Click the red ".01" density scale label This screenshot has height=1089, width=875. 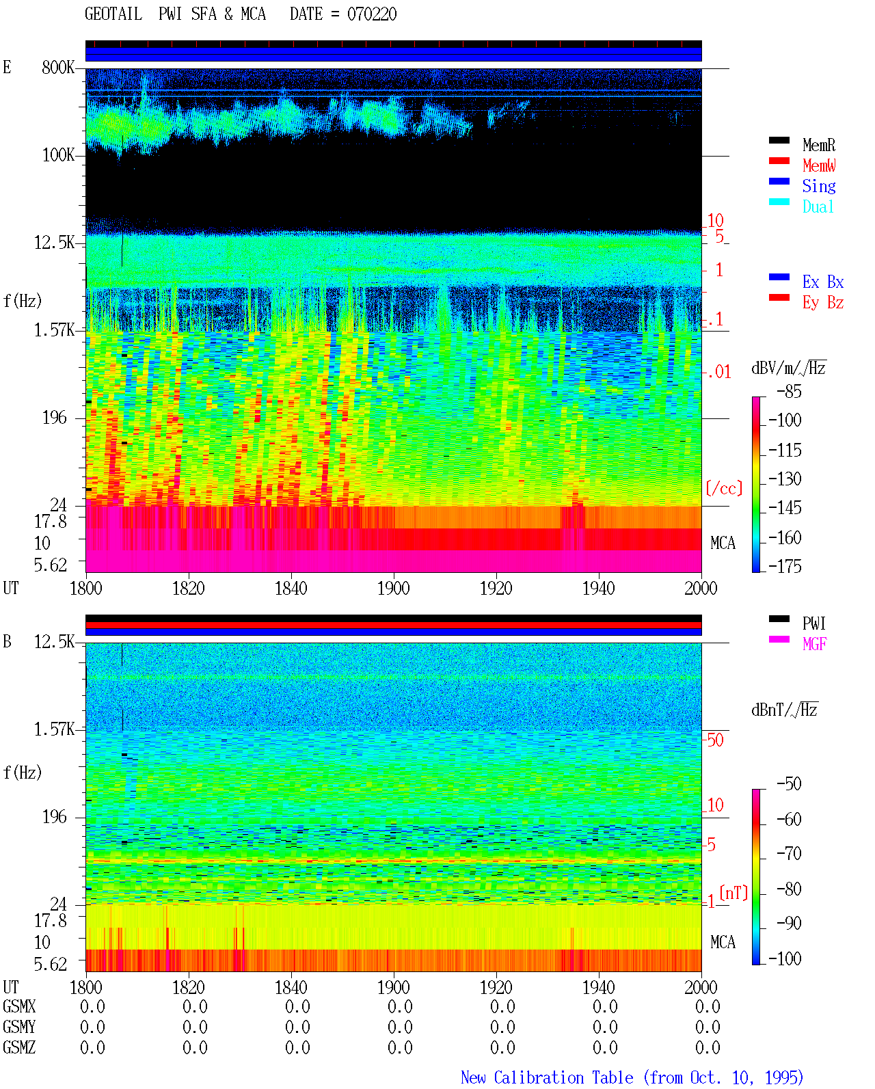coord(719,372)
